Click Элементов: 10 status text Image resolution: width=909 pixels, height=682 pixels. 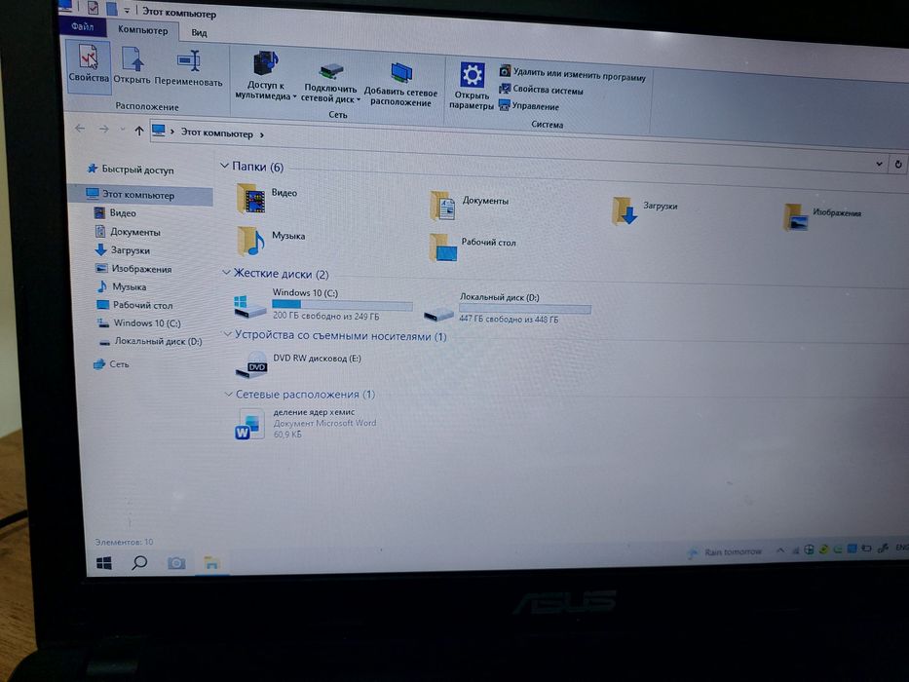point(124,542)
